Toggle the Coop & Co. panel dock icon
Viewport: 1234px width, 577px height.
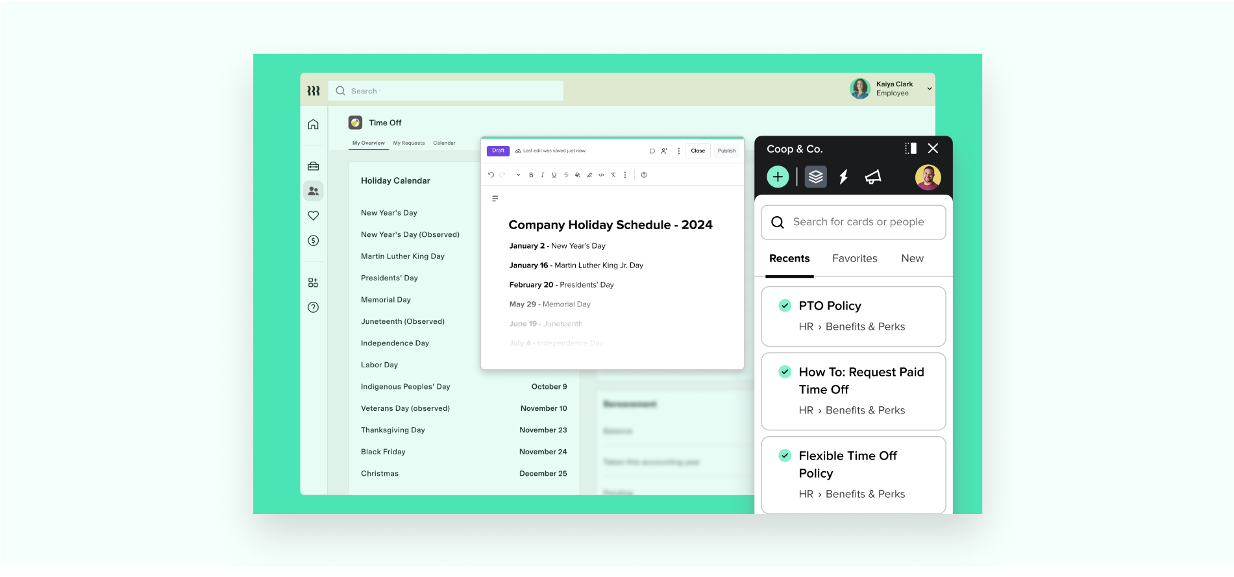point(911,148)
